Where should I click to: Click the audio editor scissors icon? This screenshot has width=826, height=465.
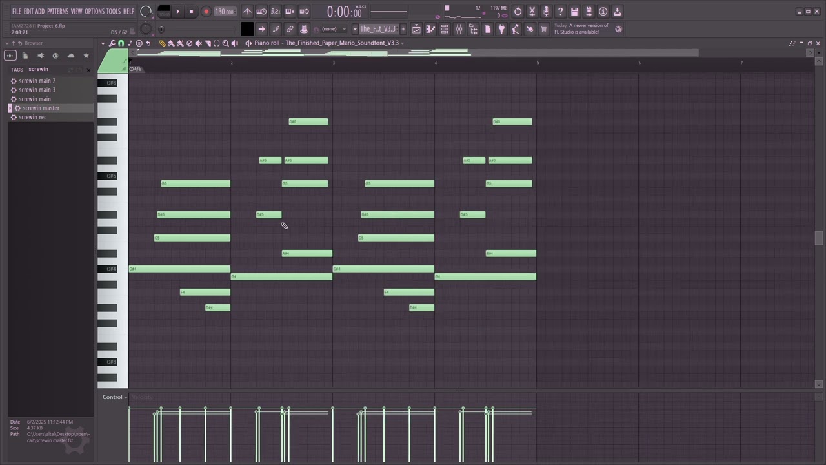click(x=532, y=11)
